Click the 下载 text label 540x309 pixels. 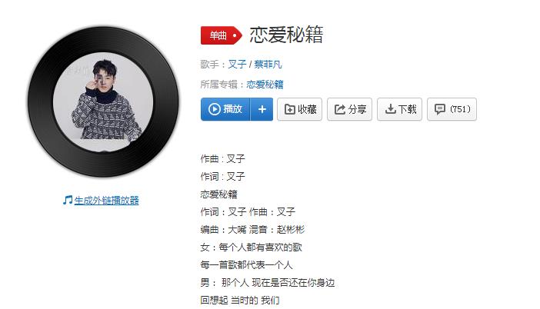(x=407, y=109)
